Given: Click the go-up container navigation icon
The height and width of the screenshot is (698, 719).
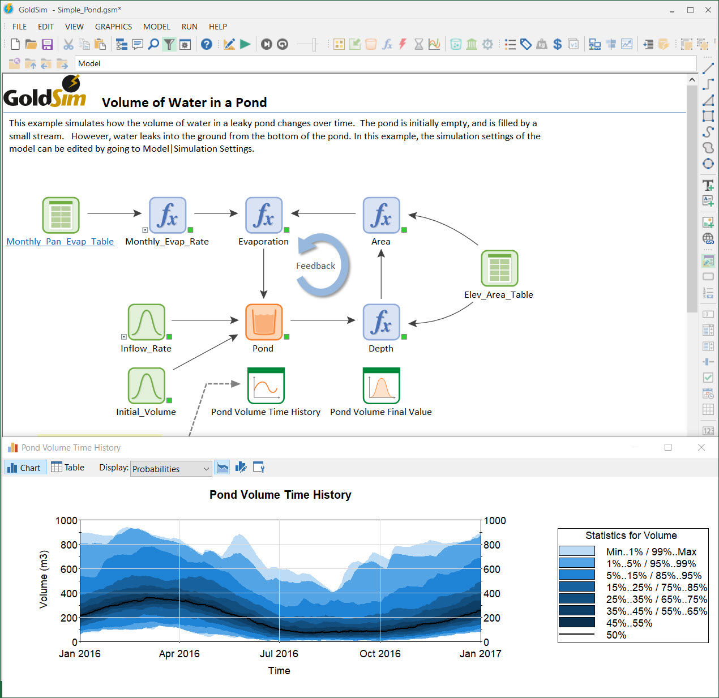Looking at the screenshot, I should 30,63.
